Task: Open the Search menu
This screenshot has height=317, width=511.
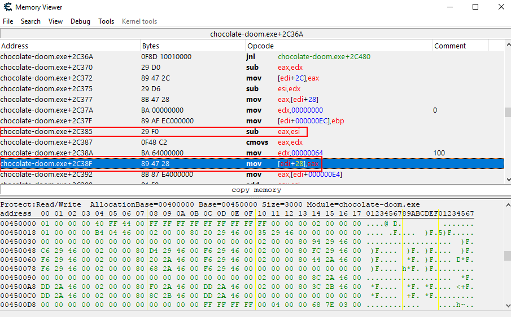Action: pos(30,21)
